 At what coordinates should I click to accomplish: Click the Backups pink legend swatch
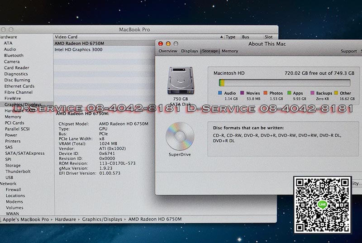pos(312,93)
